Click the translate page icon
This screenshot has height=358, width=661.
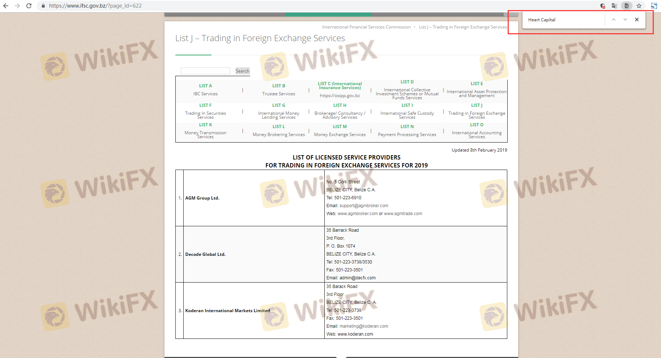pos(614,6)
